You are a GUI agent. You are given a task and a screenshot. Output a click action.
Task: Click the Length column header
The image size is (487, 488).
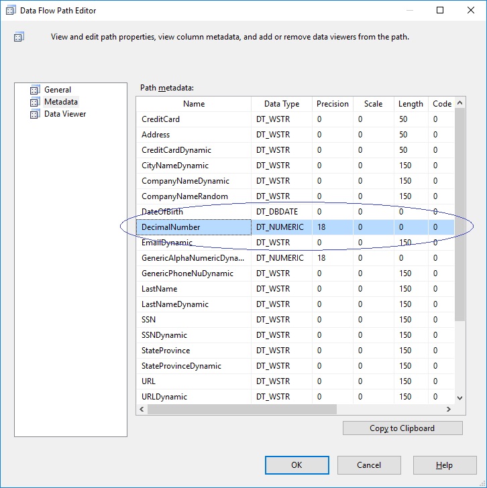pyautogui.click(x=411, y=104)
